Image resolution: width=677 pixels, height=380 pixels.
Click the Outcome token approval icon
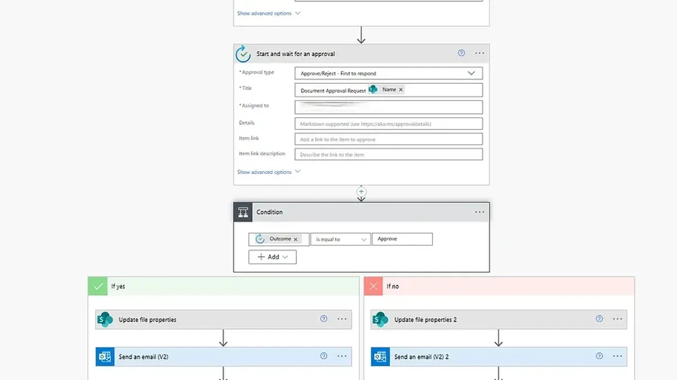pos(260,239)
